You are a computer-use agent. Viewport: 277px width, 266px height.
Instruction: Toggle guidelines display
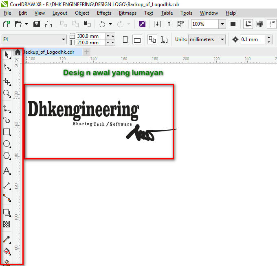pos(272,24)
